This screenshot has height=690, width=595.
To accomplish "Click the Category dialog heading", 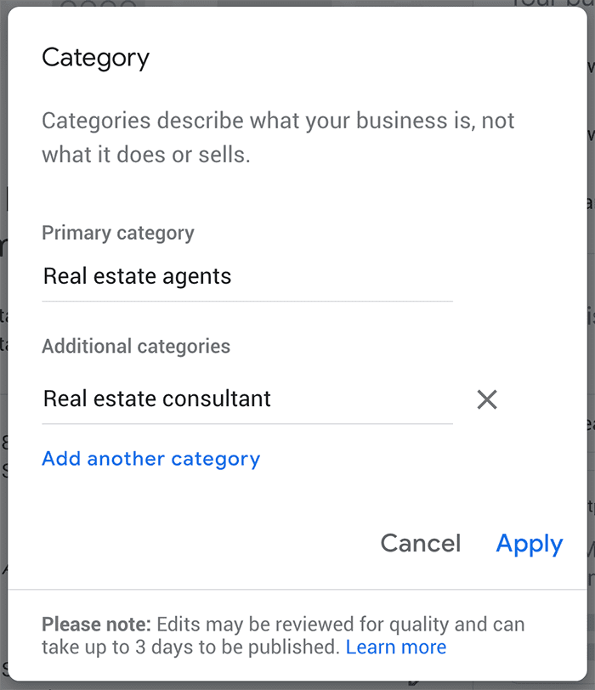I will [x=95, y=58].
